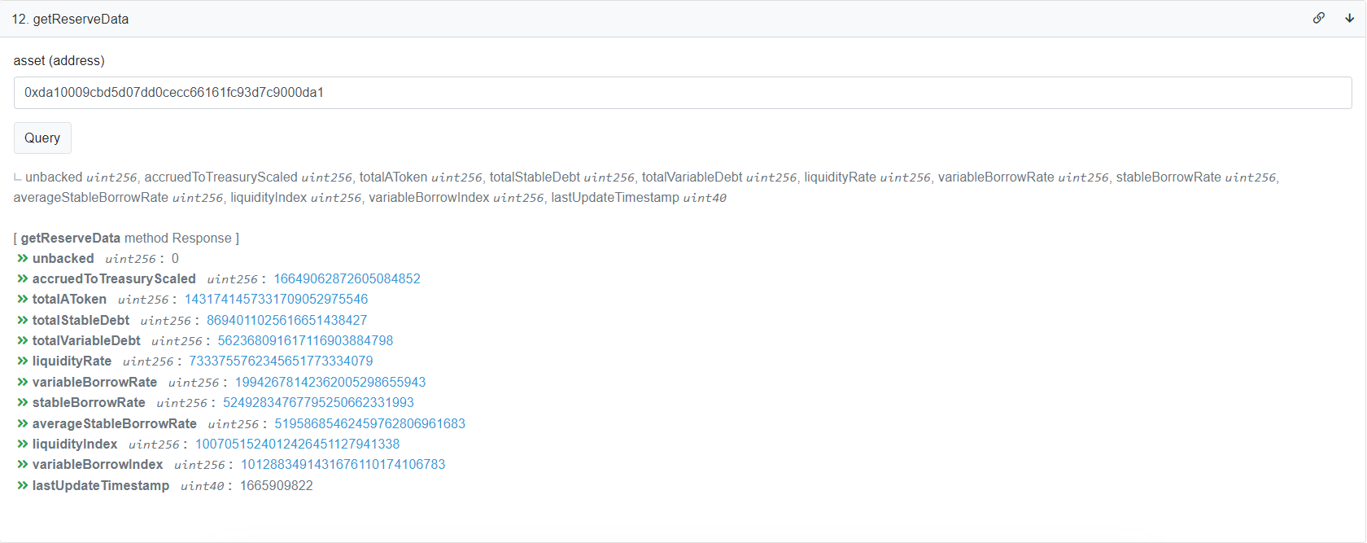Select the variableBorrowIndex value link
The image size is (1367, 543).
tap(343, 465)
